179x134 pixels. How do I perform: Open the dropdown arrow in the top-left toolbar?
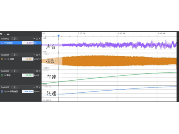pos(4,34)
